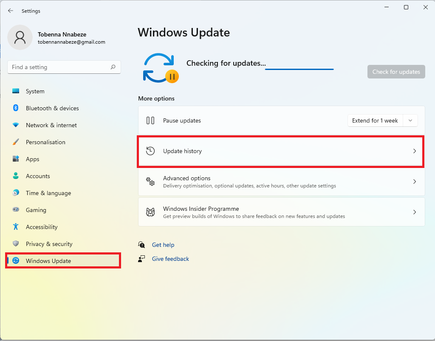
Task: Select Windows Update in the sidebar
Action: (47, 260)
